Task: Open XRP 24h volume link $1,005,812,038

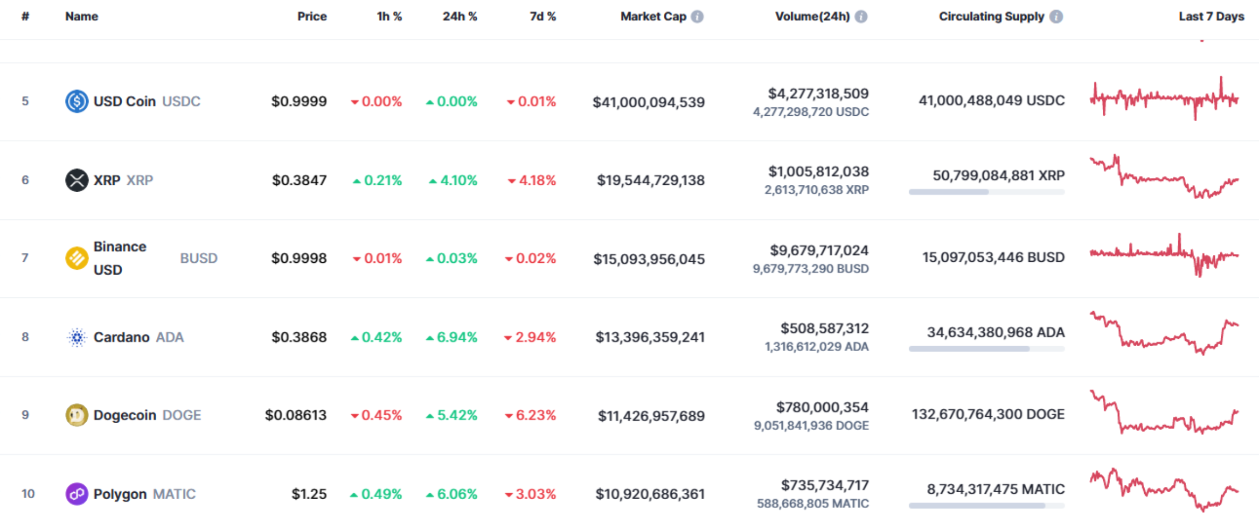Action: coord(818,172)
